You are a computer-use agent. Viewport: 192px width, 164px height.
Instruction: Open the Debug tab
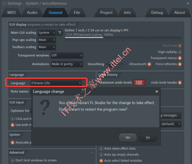[157, 13]
